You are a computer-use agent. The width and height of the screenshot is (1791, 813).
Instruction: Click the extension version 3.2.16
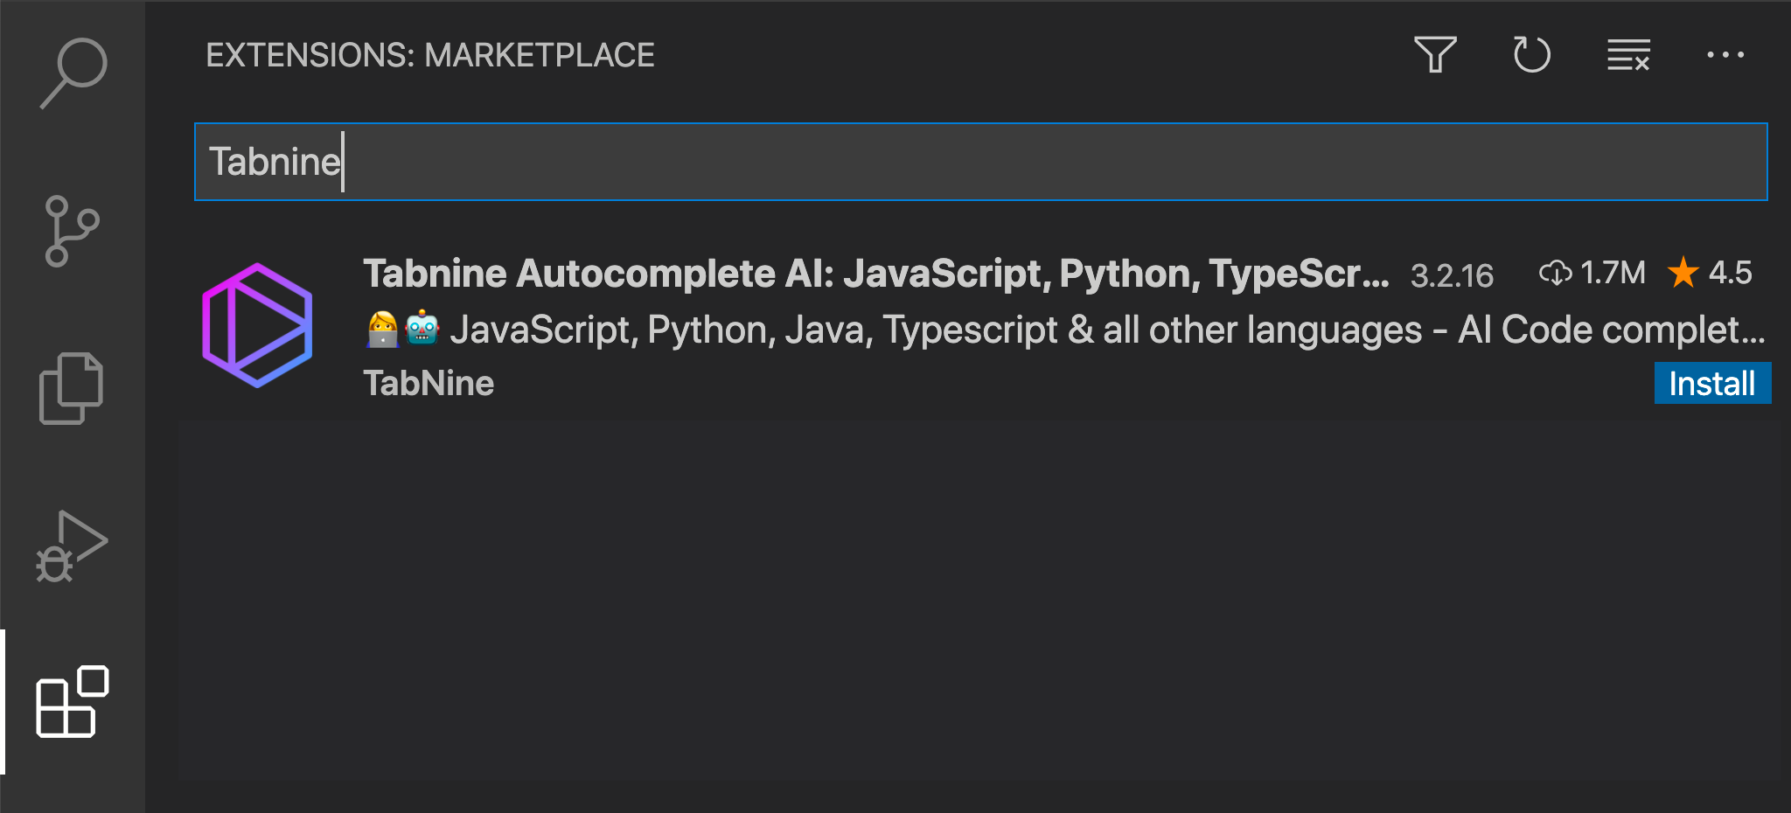click(1452, 275)
